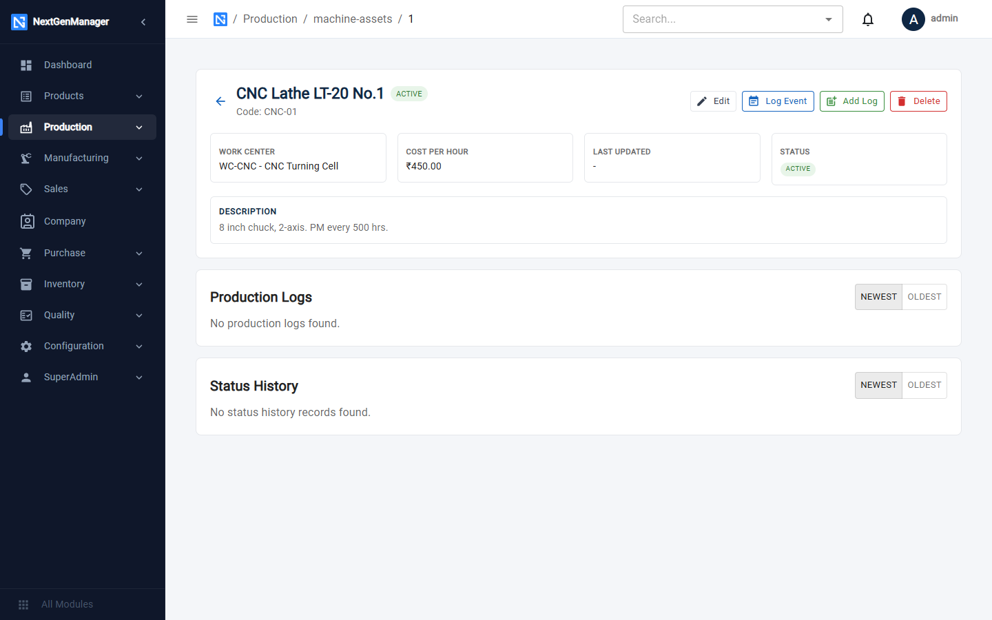
Task: Click the NextGenManager home icon in breadcrumb
Action: 220,19
